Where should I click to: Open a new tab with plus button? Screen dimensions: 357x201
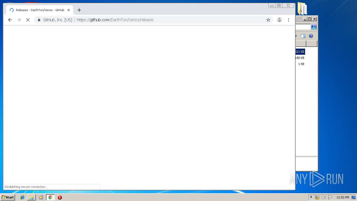click(x=79, y=10)
